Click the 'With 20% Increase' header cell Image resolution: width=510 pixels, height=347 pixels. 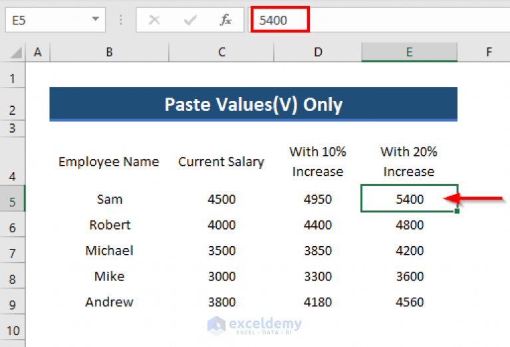[410, 161]
